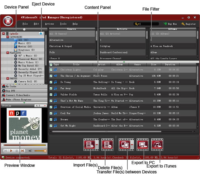Collapse the PLAYLISTS node
Image resolution: width=200 pixels, height=174 pixels.
[x=8, y=53]
